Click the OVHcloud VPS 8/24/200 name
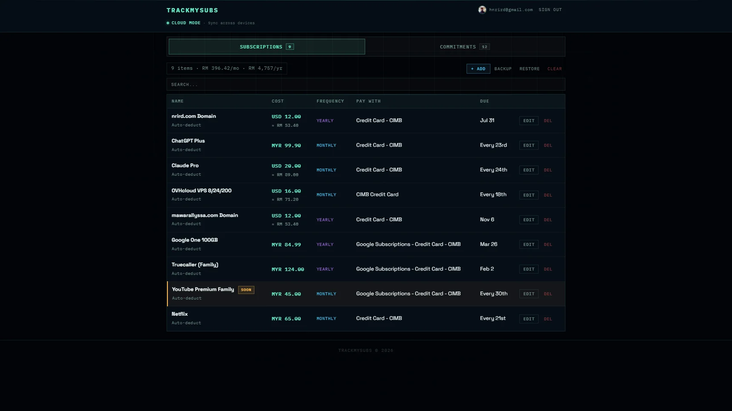Image resolution: width=732 pixels, height=411 pixels. tap(202, 191)
